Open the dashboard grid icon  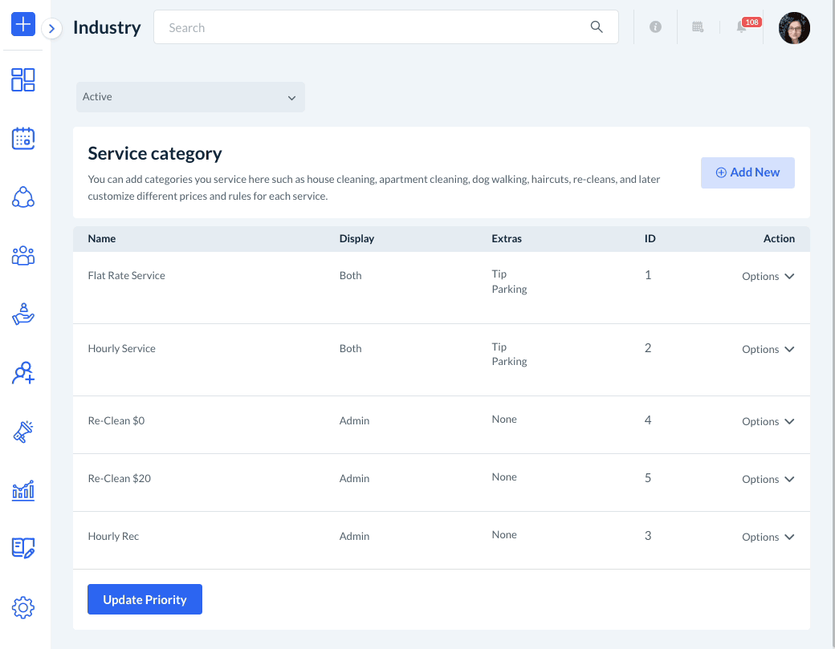pyautogui.click(x=23, y=79)
